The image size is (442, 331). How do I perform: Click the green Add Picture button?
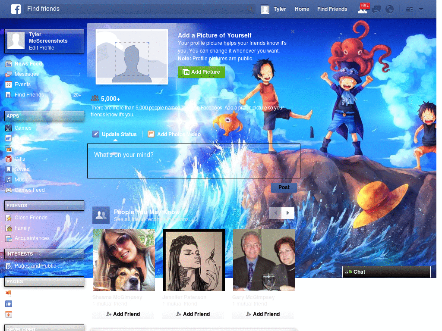click(201, 72)
